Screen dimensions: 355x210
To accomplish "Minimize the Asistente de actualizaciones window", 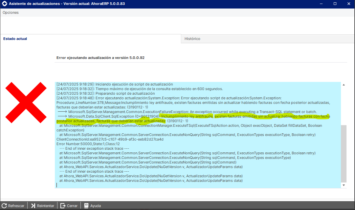I will [x=321, y=4].
